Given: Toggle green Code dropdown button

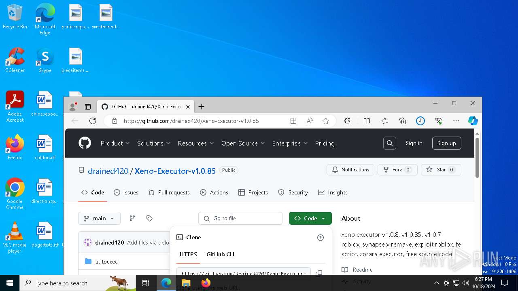Looking at the screenshot, I should point(310,218).
